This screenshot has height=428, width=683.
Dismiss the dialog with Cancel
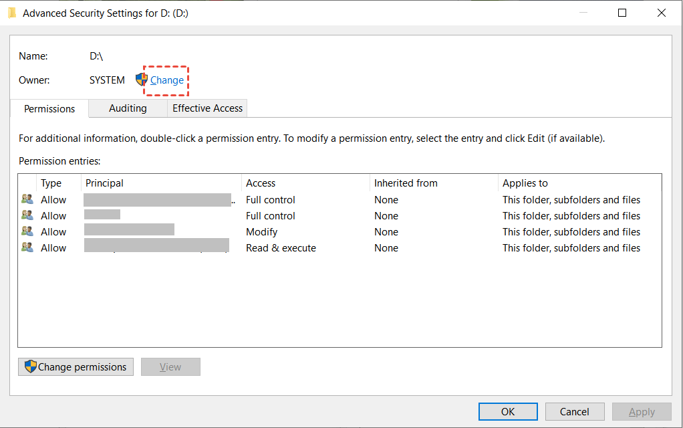coord(575,411)
